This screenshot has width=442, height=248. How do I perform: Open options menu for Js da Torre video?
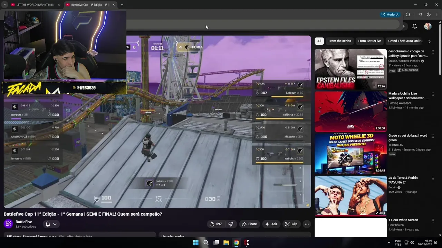[x=433, y=179]
